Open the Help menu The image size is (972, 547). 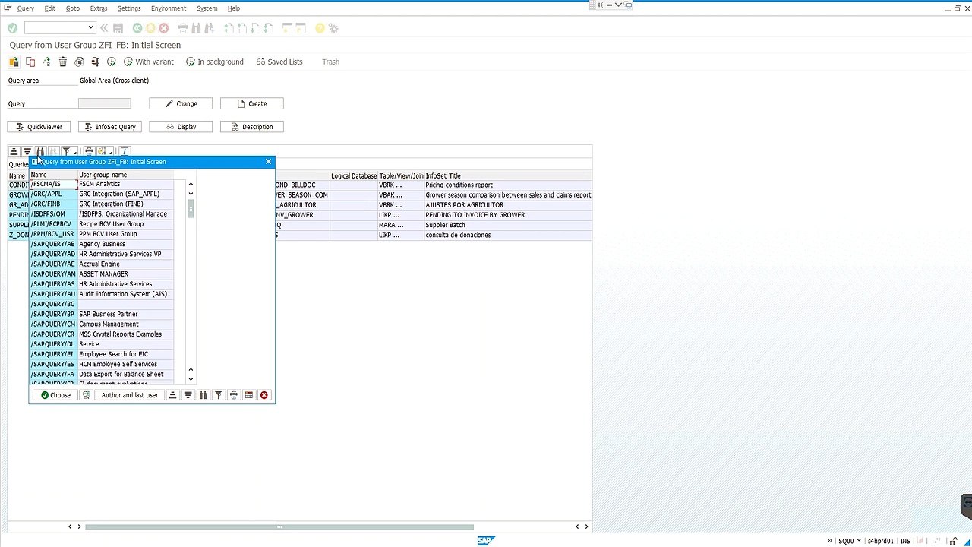[234, 8]
